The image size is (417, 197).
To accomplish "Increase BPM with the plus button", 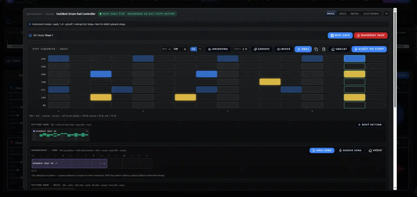I will coord(185,49).
